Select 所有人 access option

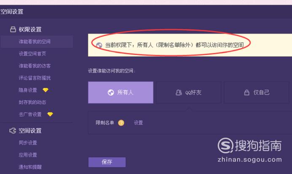pos(121,92)
